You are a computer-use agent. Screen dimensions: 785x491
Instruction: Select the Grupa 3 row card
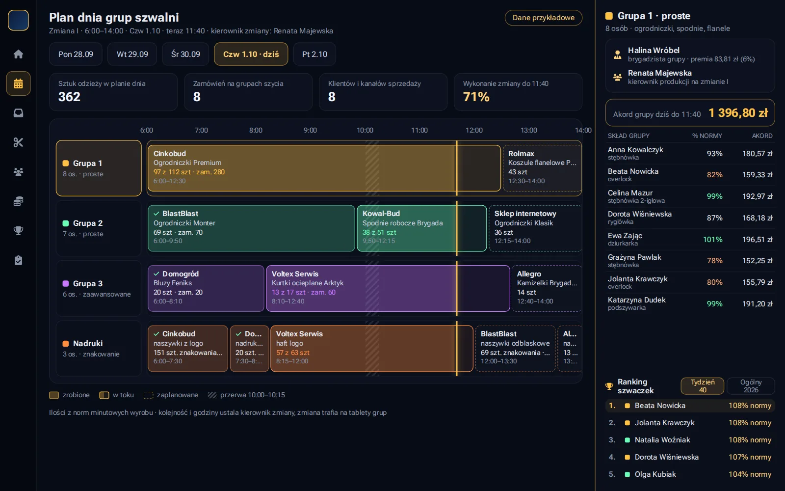(99, 289)
